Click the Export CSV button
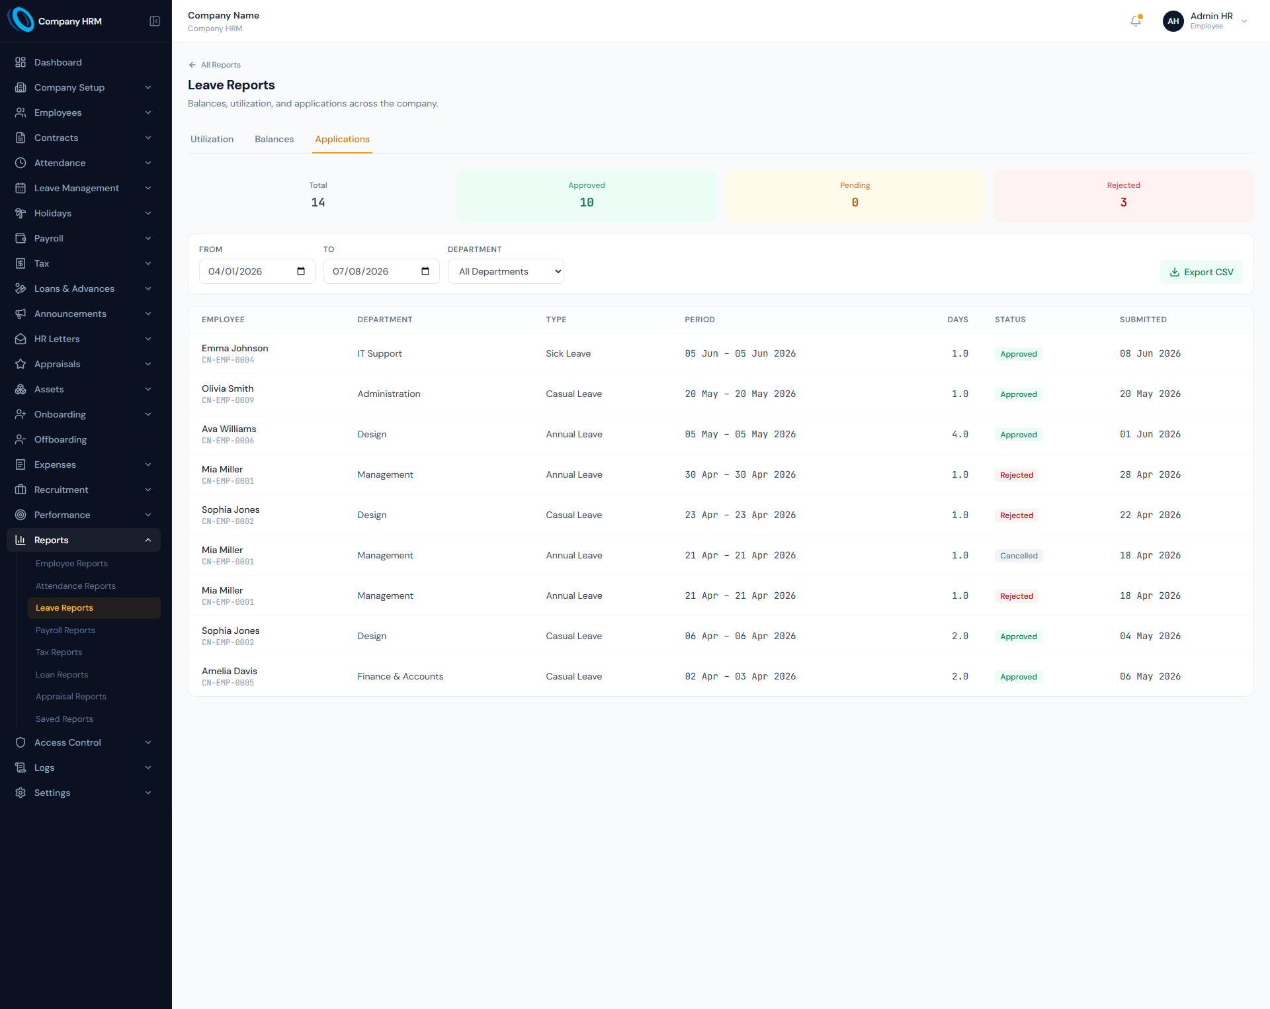1270x1009 pixels. click(1201, 272)
